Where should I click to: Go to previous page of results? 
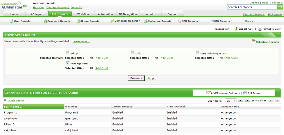point(247,101)
